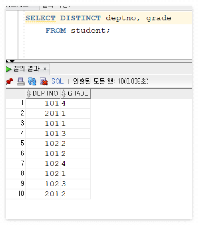Image resolution: width=198 pixels, height=225 pixels.
Task: Click GRADE cell 3 in row 9
Action: coord(75,184)
